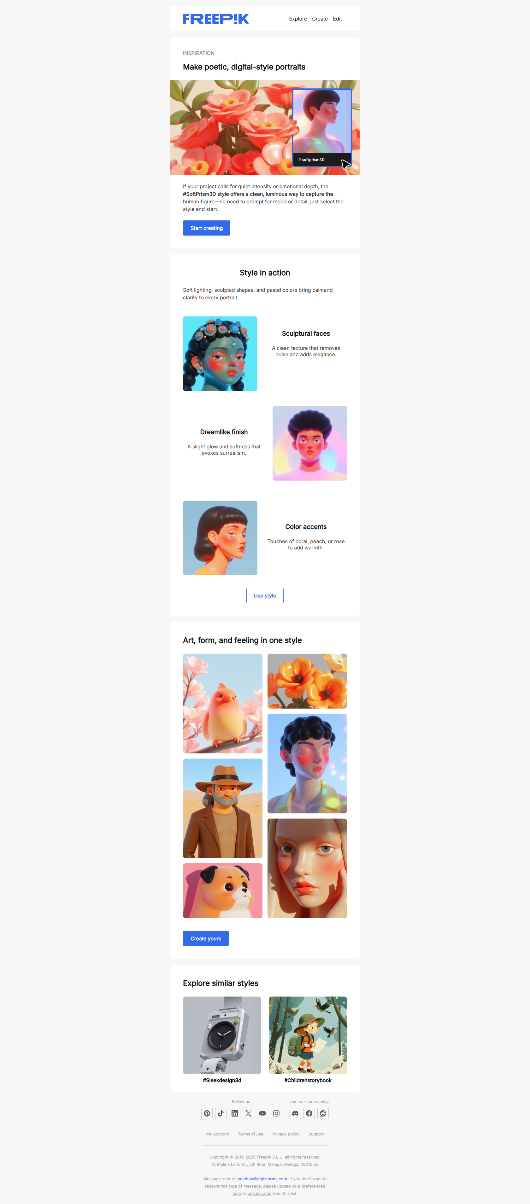Viewport: 530px width, 1204px height.
Task: Open the Childrenstorybook style thumbnail
Action: coord(308,1035)
